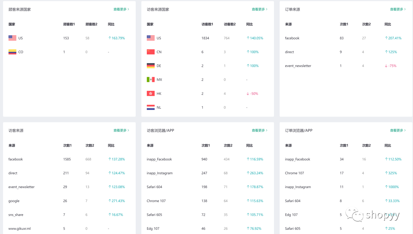Open 查看更多 for 访客来源国家
This screenshot has height=234, width=413.
(x=259, y=9)
